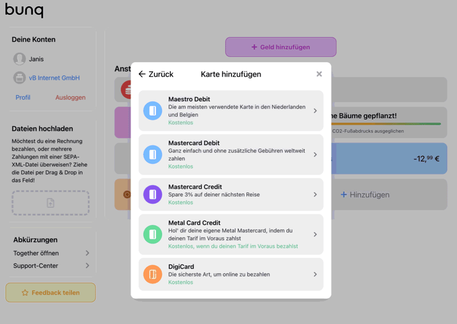Click the file upload drop zone
457x324 pixels.
point(50,203)
